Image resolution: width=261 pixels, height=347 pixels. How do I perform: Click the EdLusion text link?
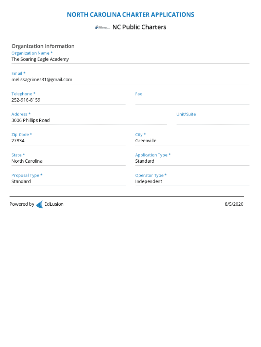pyautogui.click(x=54, y=204)
